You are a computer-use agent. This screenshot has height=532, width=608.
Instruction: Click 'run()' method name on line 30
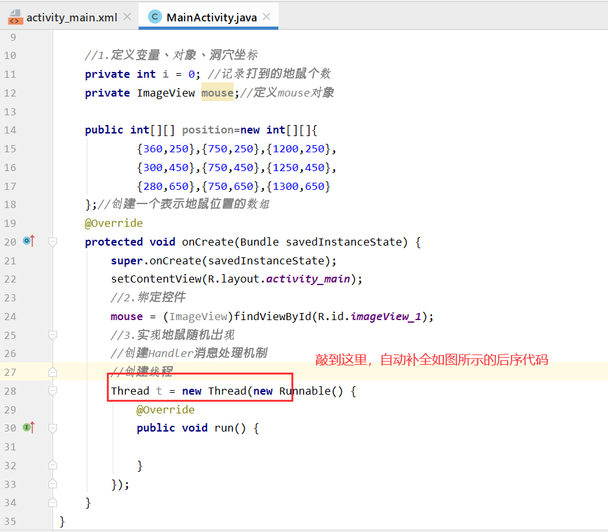tap(230, 428)
